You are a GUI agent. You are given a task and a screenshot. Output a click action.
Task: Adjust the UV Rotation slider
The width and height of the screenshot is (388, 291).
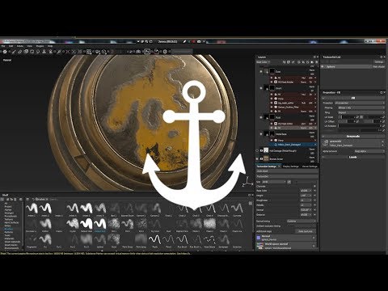(x=361, y=126)
